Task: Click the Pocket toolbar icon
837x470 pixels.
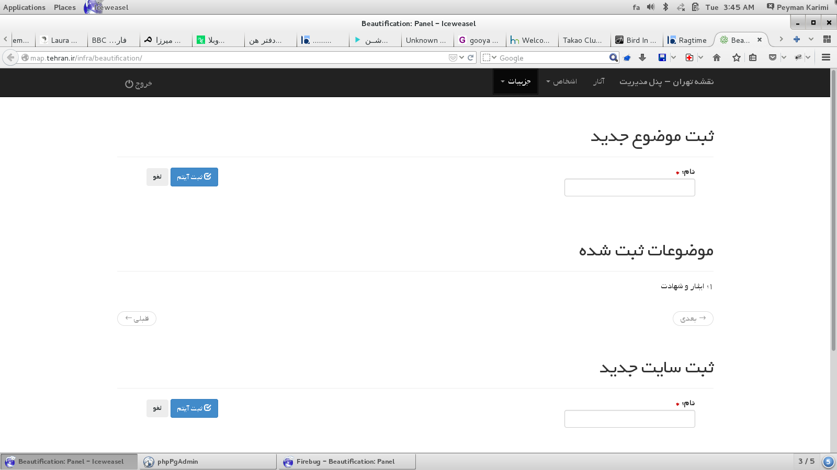Action: coord(773,58)
